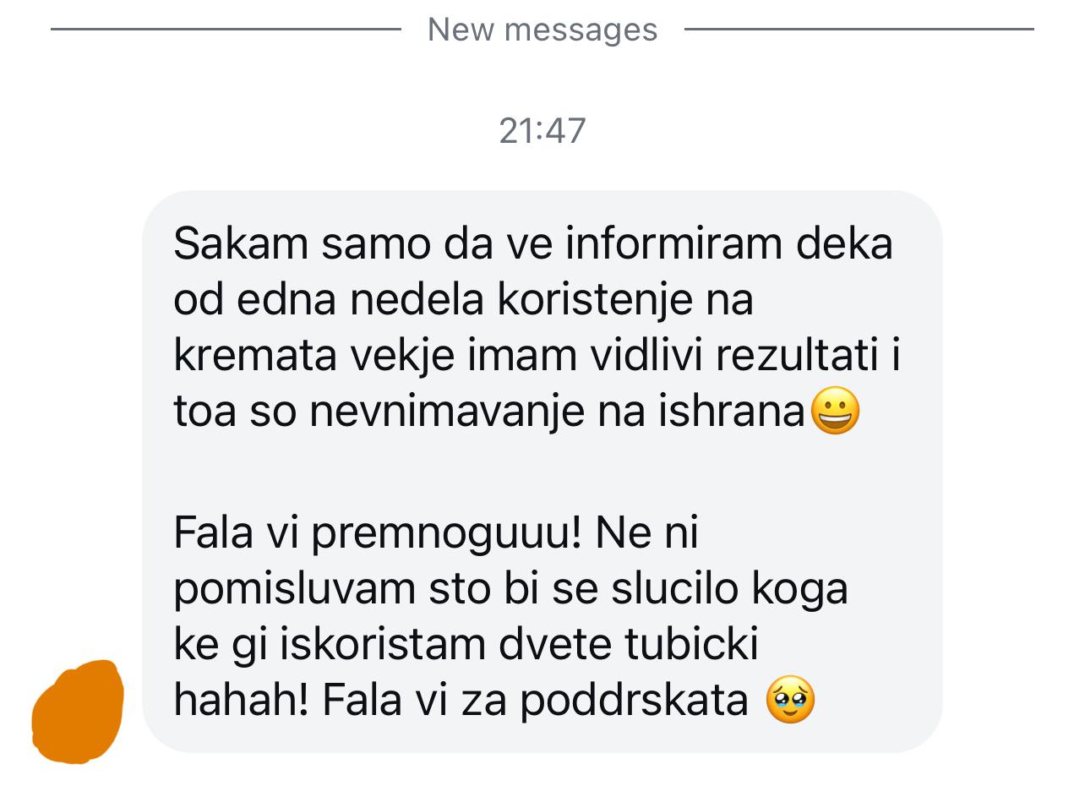Click the word Sakam in the message
This screenshot has height=786, width=1085.
pyautogui.click(x=241, y=243)
